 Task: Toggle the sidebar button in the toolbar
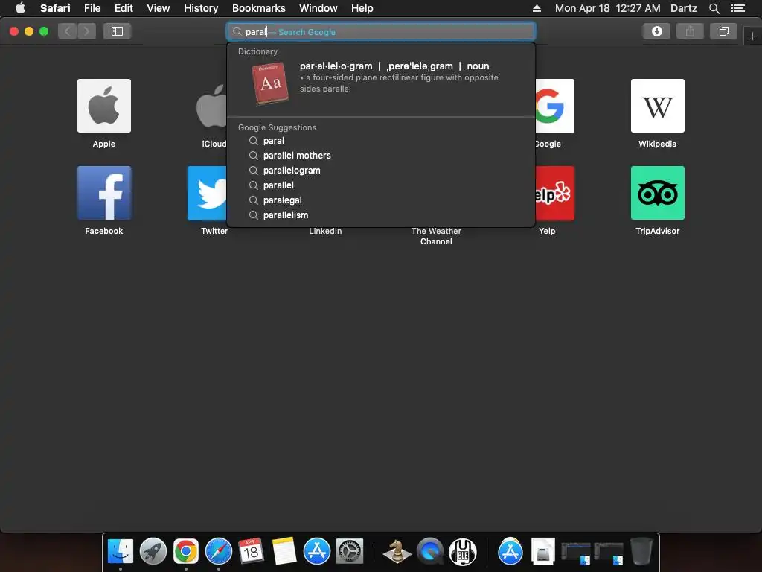(x=117, y=31)
